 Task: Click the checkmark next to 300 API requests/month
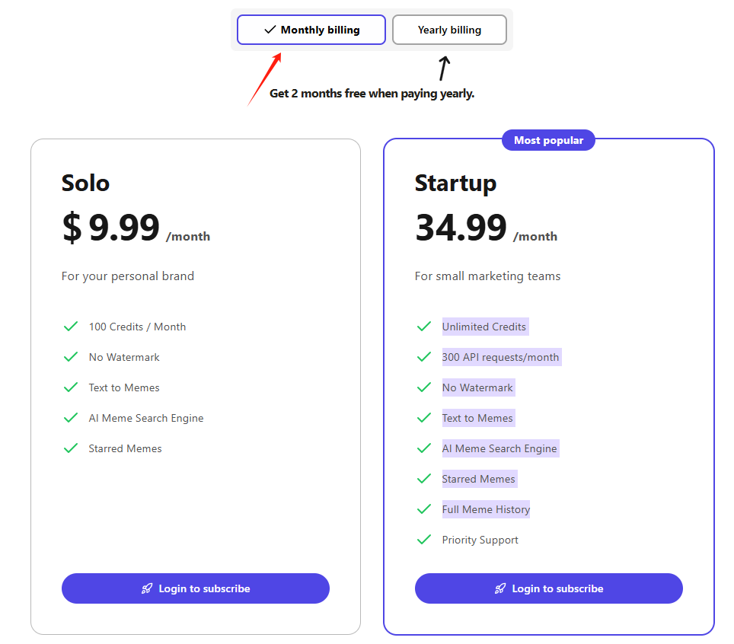pos(424,356)
